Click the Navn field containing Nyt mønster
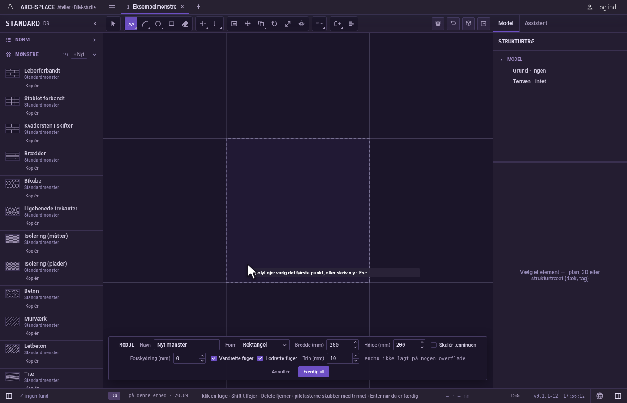Viewport: 627px width, 403px height. [x=187, y=345]
